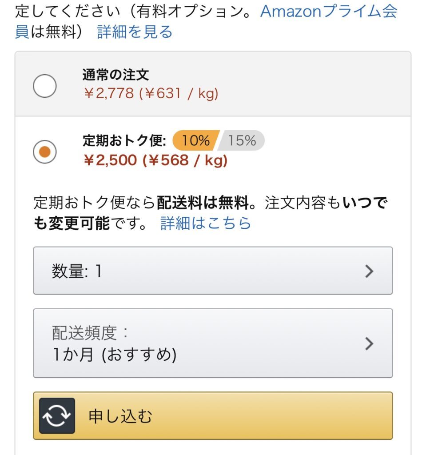Select the 定期おトク便 radio button
The width and height of the screenshot is (426, 455).
(45, 152)
